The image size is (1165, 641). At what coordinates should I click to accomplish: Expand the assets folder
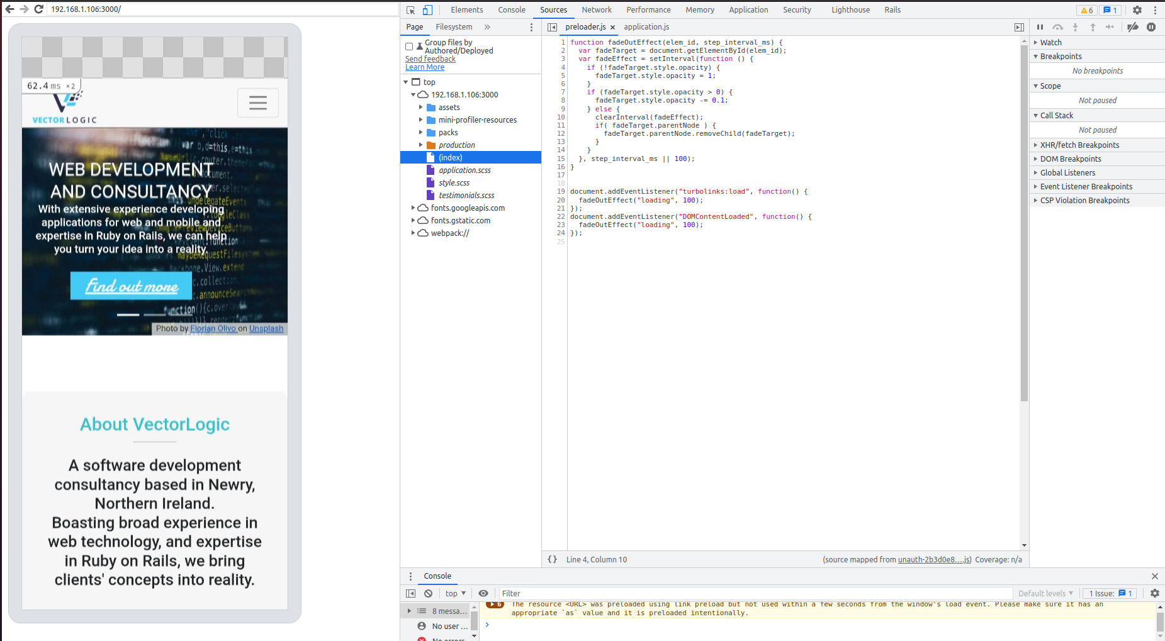tap(422, 107)
